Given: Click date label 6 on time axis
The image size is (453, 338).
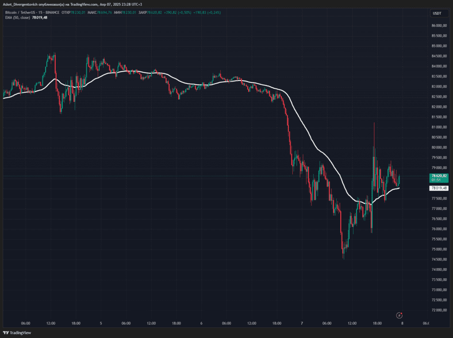Looking at the screenshot, I should click(x=201, y=323).
